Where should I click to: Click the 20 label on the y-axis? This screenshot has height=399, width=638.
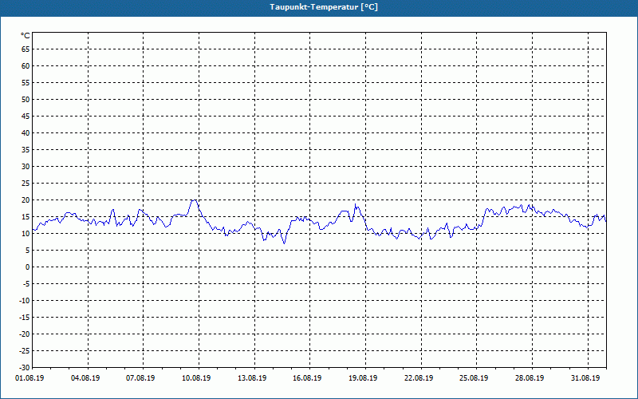pyautogui.click(x=26, y=200)
